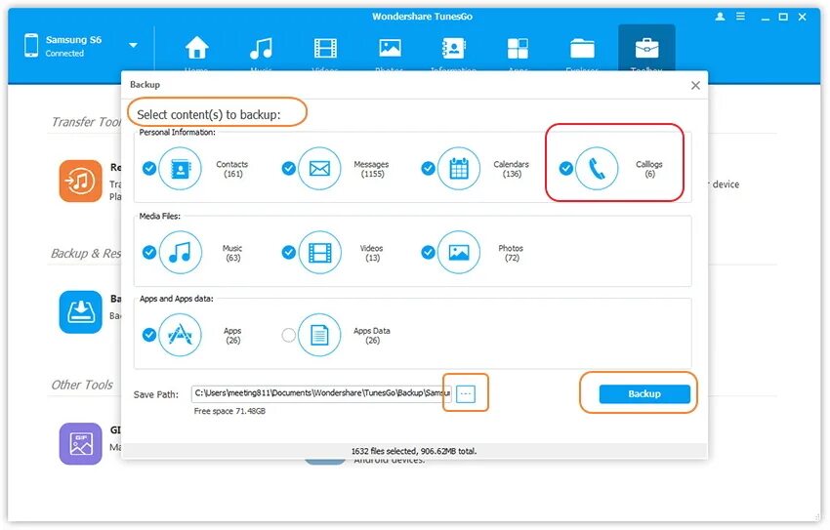Click the Contacts address book icon
The height and width of the screenshot is (530, 830).
[180, 169]
